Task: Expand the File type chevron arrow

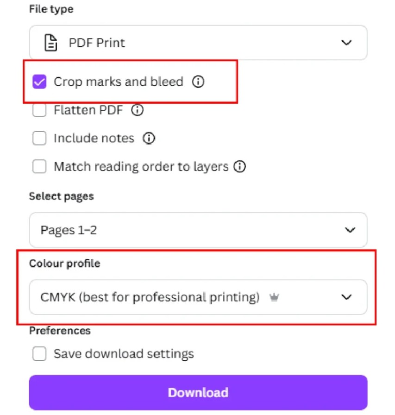Action: (x=346, y=42)
